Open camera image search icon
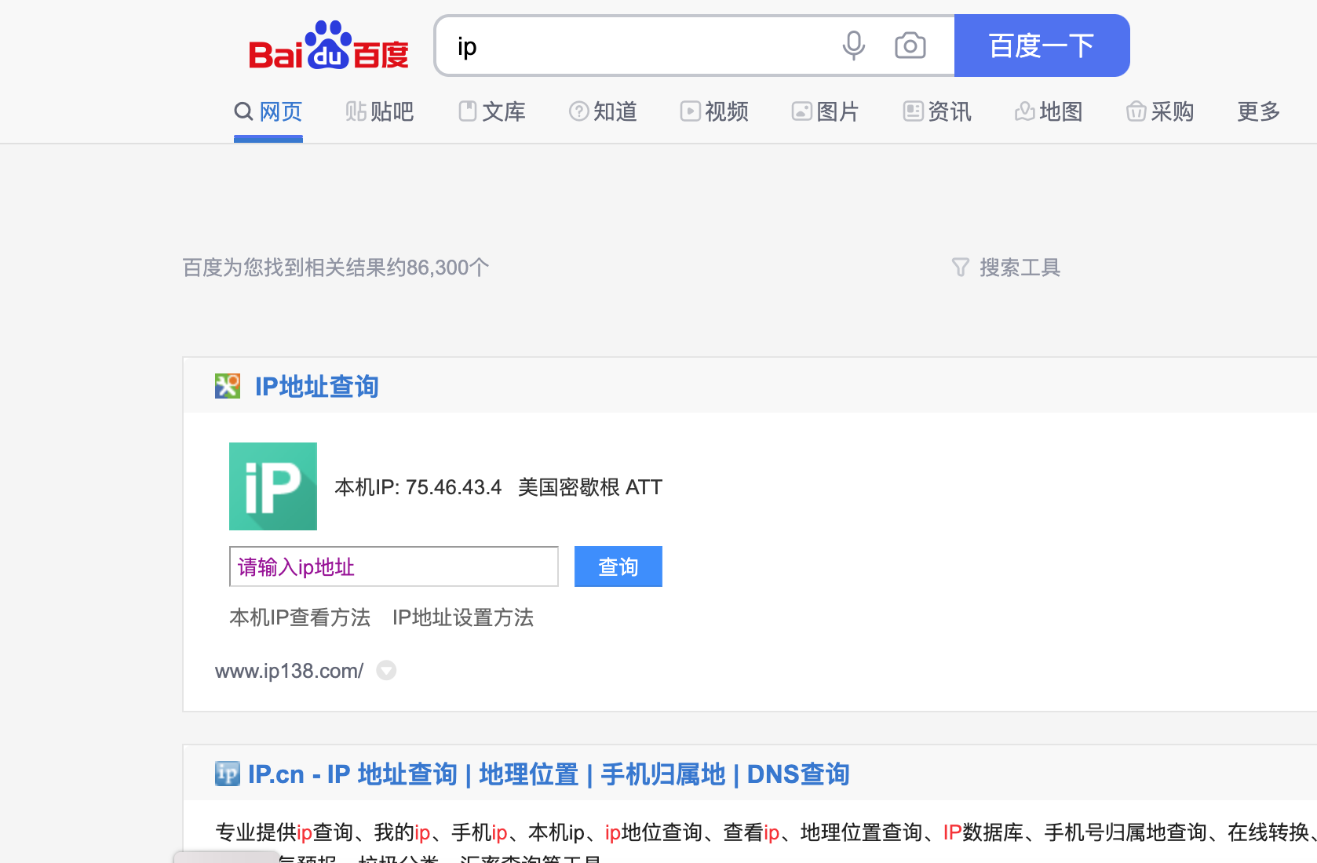Screen dimensions: 1317x863 click(x=910, y=46)
